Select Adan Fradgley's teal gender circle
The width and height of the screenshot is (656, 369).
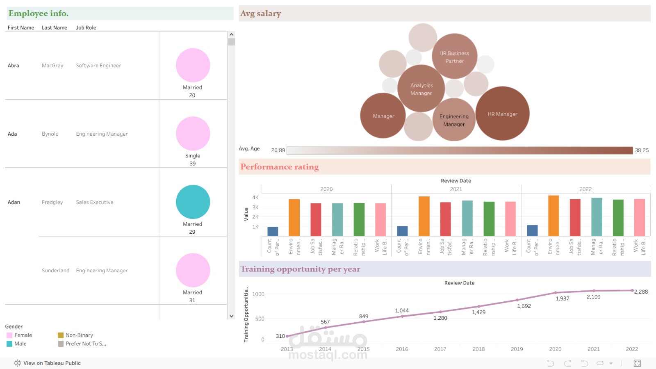point(193,202)
